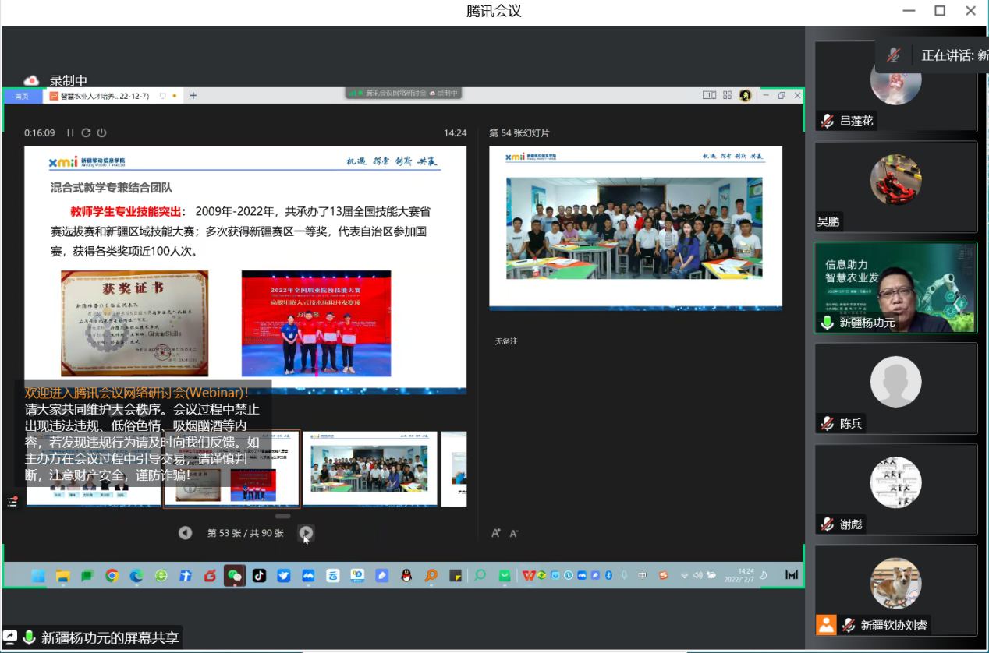The image size is (989, 653).
Task: Open the slide list menu icon
Action: click(12, 502)
